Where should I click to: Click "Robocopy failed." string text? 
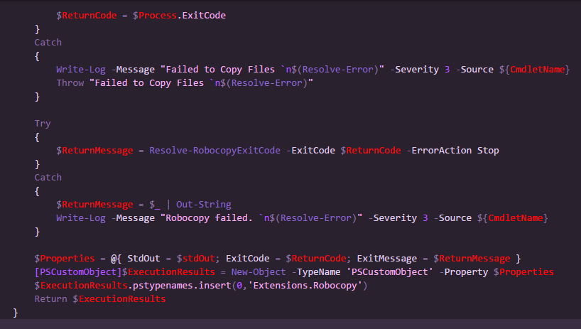[x=210, y=218]
